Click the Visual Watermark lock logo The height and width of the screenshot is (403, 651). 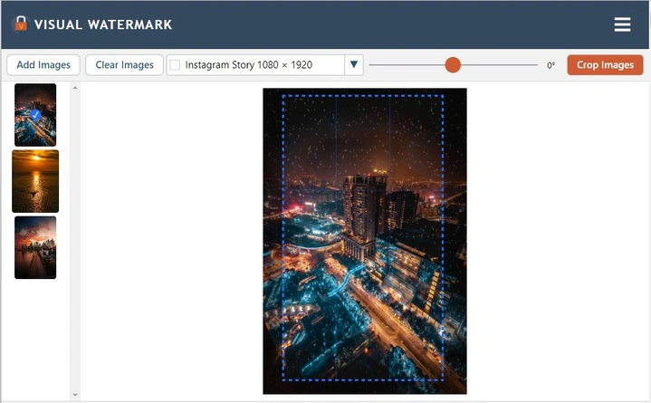[21, 24]
